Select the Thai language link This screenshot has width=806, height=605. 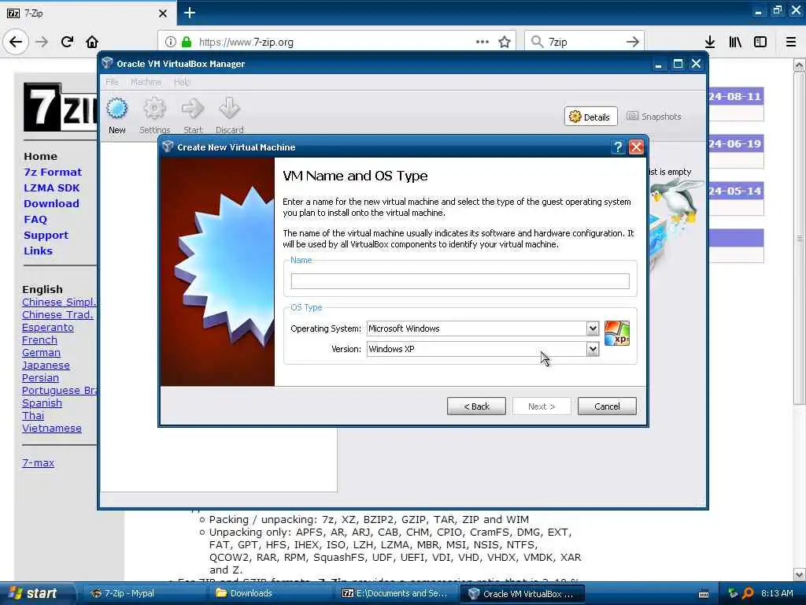(x=33, y=415)
